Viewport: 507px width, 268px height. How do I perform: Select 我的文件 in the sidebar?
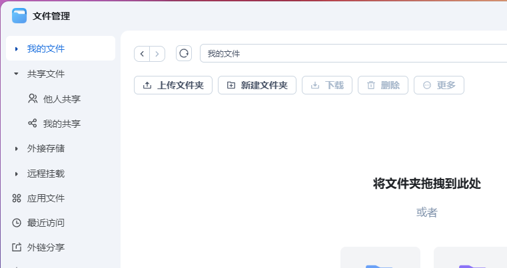(61, 49)
